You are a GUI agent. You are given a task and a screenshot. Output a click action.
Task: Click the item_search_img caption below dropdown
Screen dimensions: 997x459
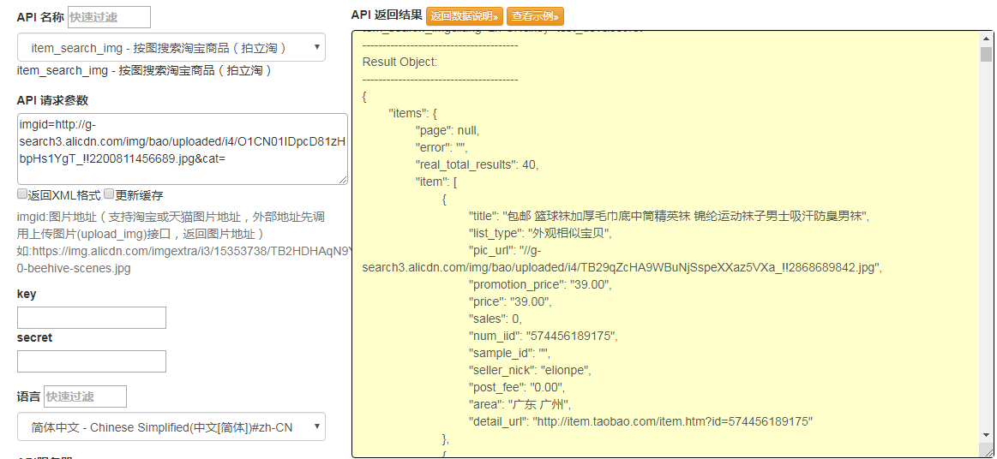[145, 70]
